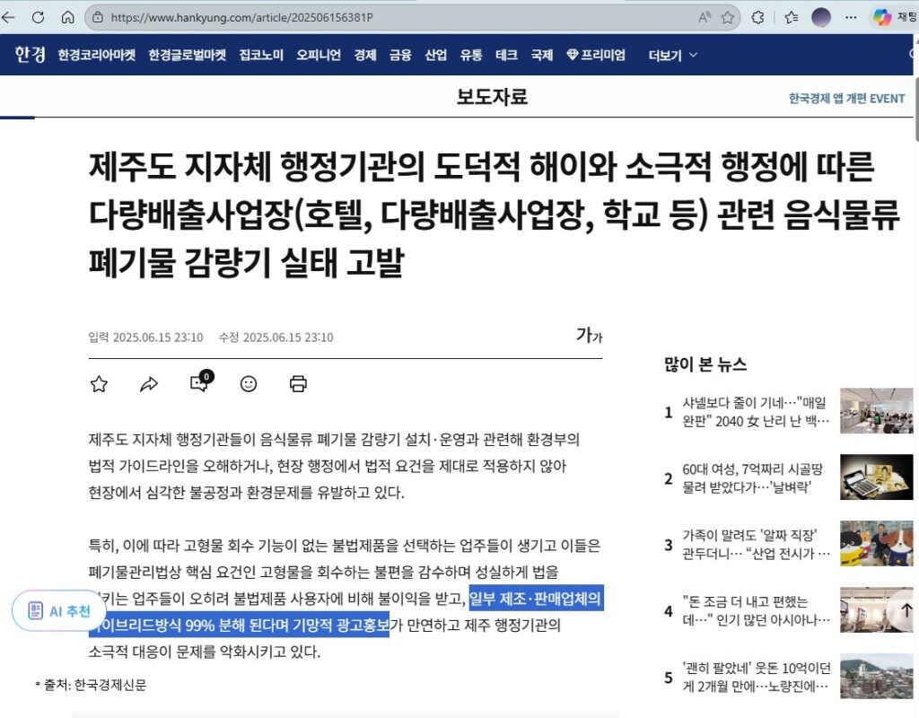
Task: Open the AI 추천 floating button
Action: [x=59, y=610]
